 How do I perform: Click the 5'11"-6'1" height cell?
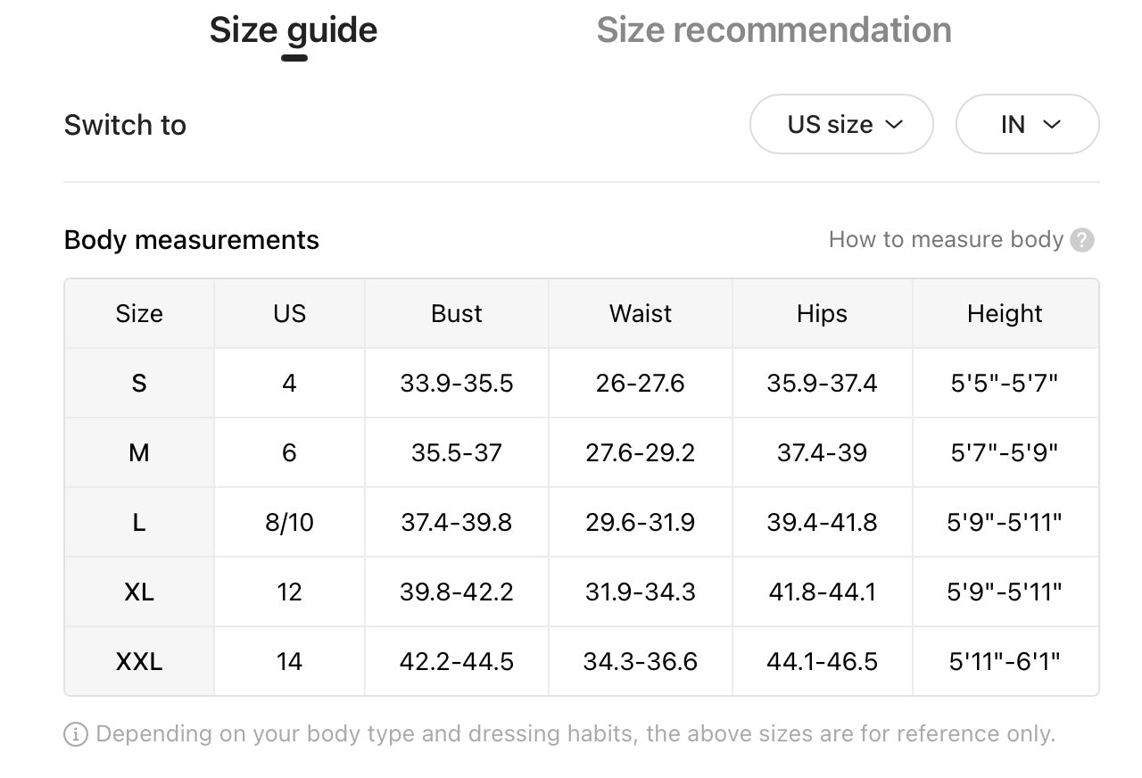(1005, 661)
